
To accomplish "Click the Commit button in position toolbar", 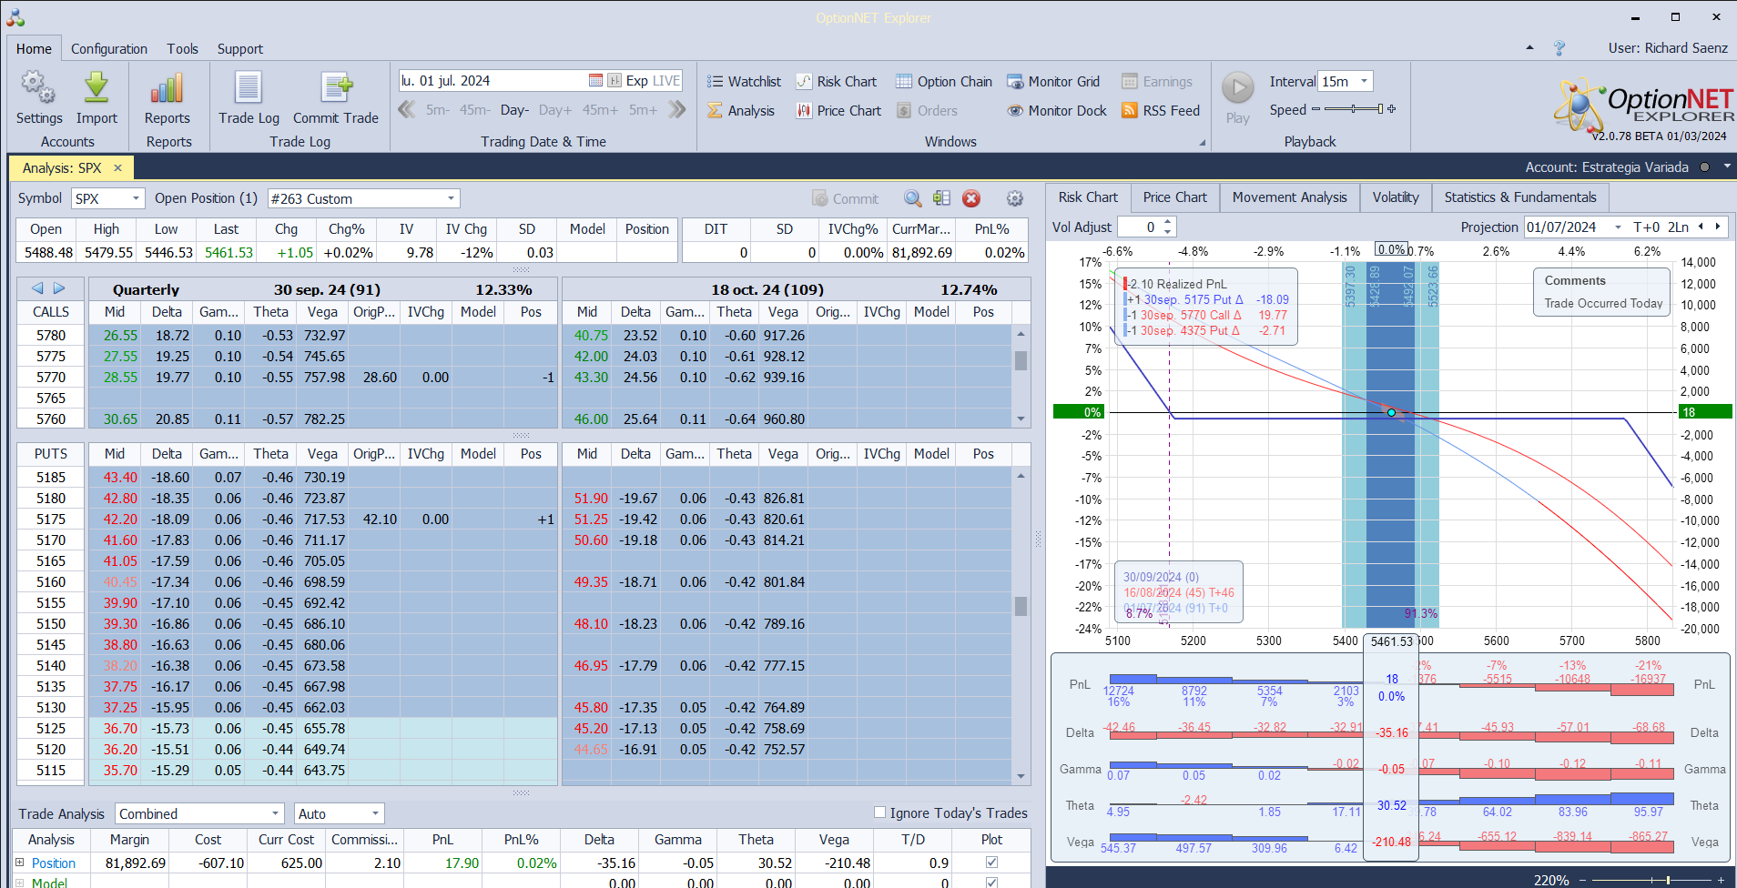I will pyautogui.click(x=846, y=198).
